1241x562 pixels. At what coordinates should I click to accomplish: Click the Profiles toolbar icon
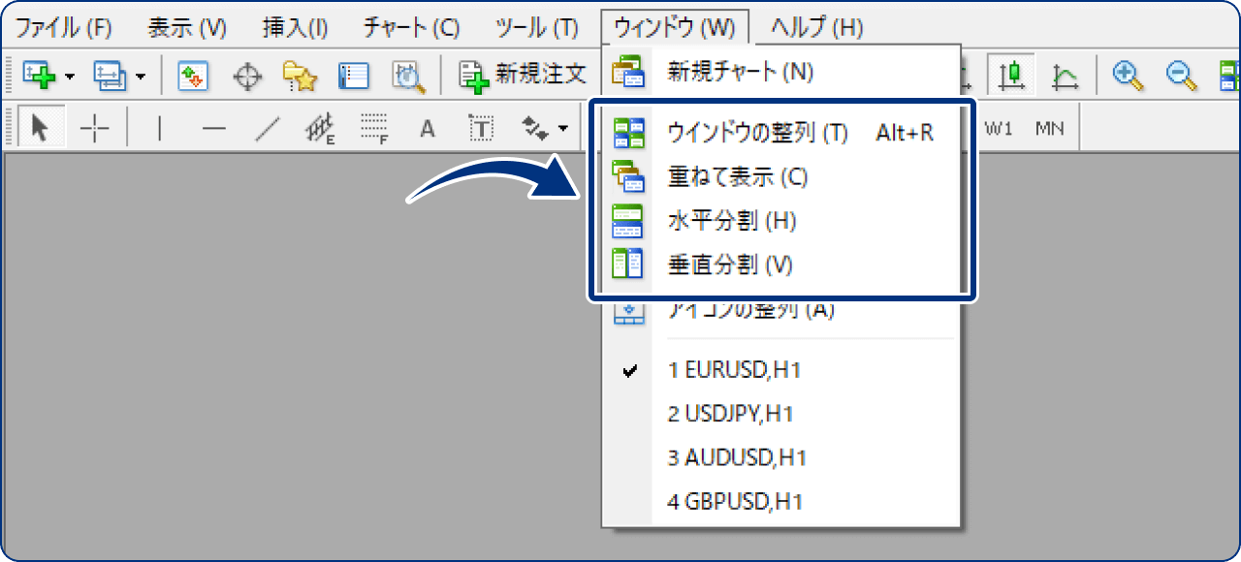pos(109,75)
